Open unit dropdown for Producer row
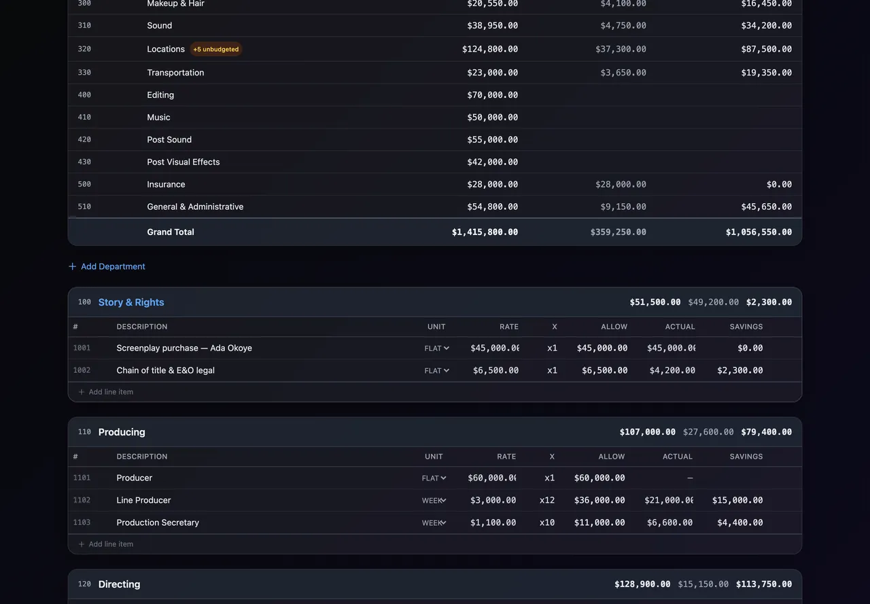Image resolution: width=870 pixels, height=604 pixels. coord(434,478)
